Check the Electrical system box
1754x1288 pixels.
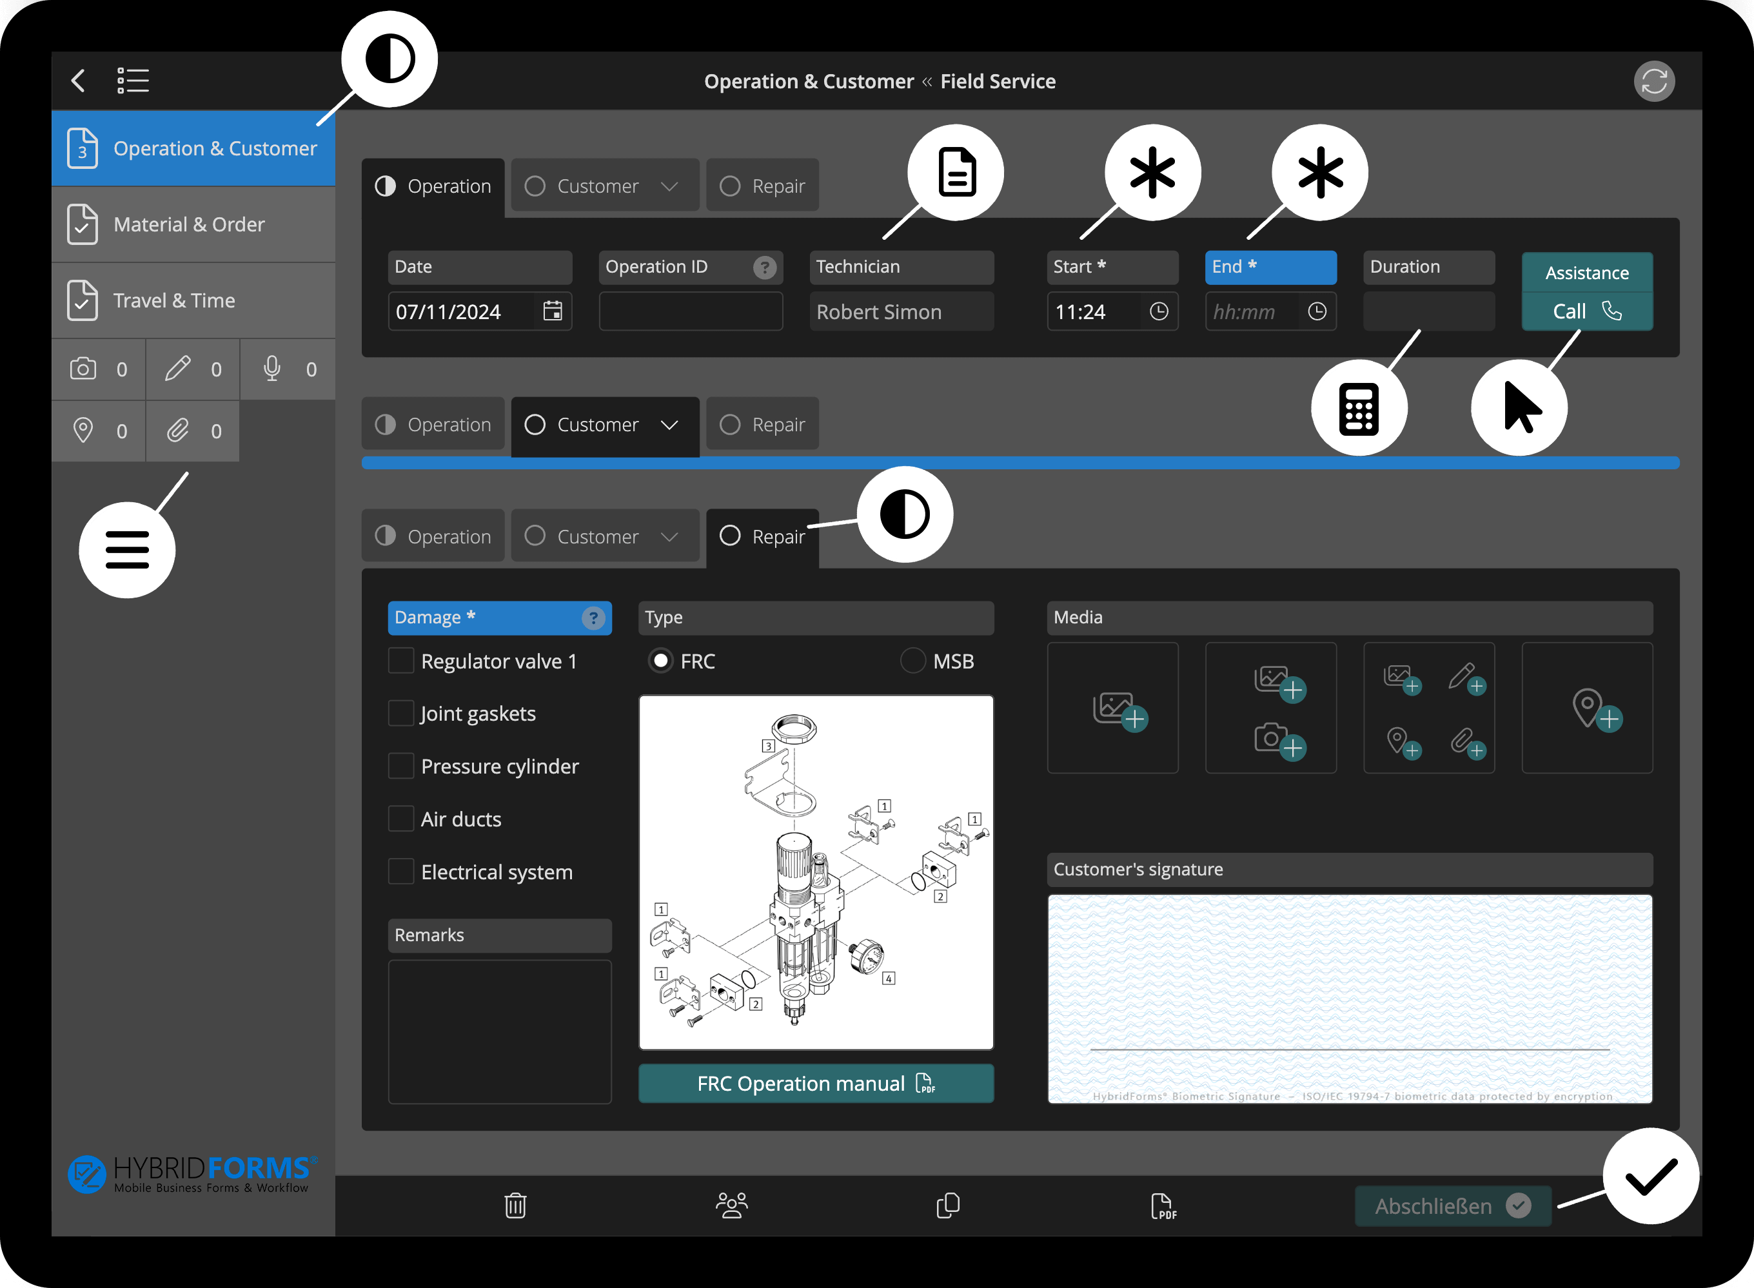click(x=401, y=871)
